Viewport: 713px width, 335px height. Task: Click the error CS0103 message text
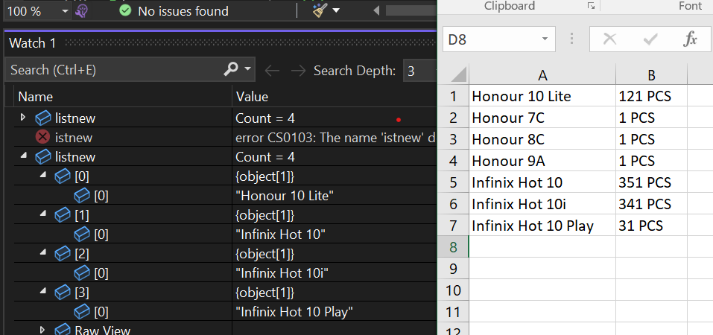click(335, 138)
